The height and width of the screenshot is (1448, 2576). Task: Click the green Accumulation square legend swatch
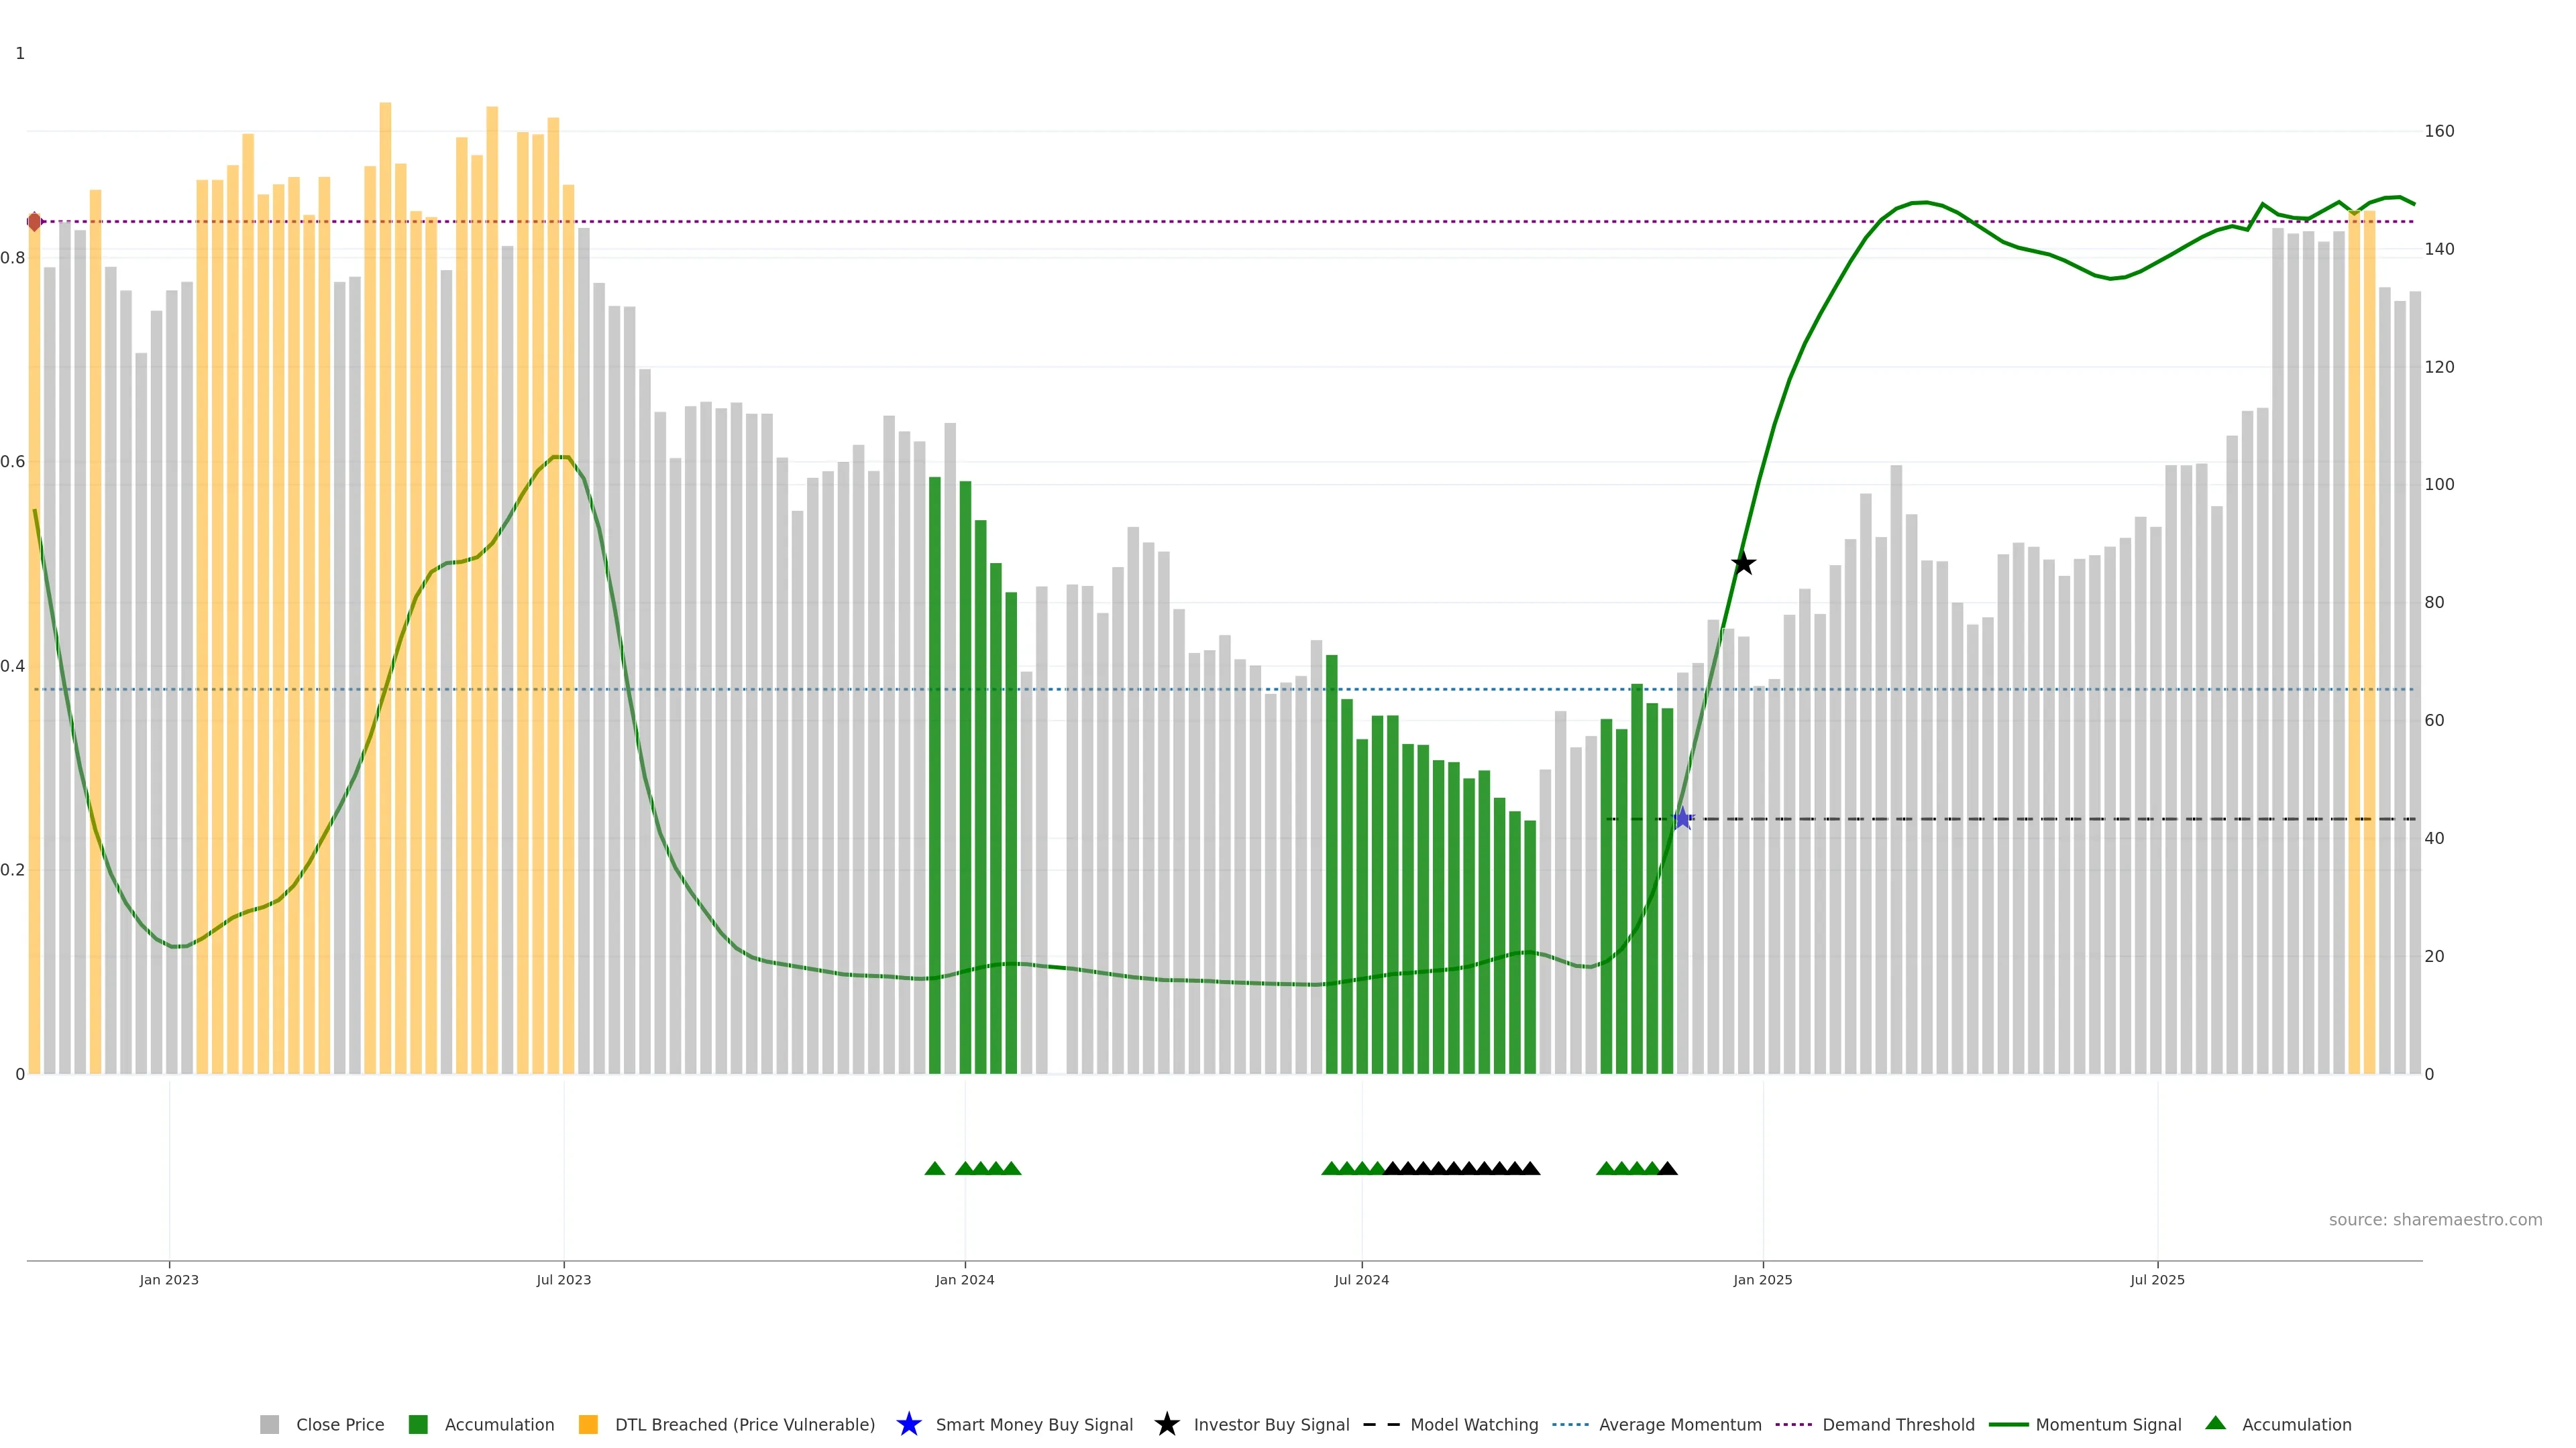pyautogui.click(x=418, y=1425)
